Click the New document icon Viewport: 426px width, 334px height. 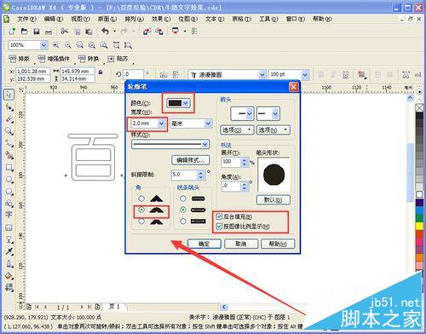pyautogui.click(x=12, y=32)
